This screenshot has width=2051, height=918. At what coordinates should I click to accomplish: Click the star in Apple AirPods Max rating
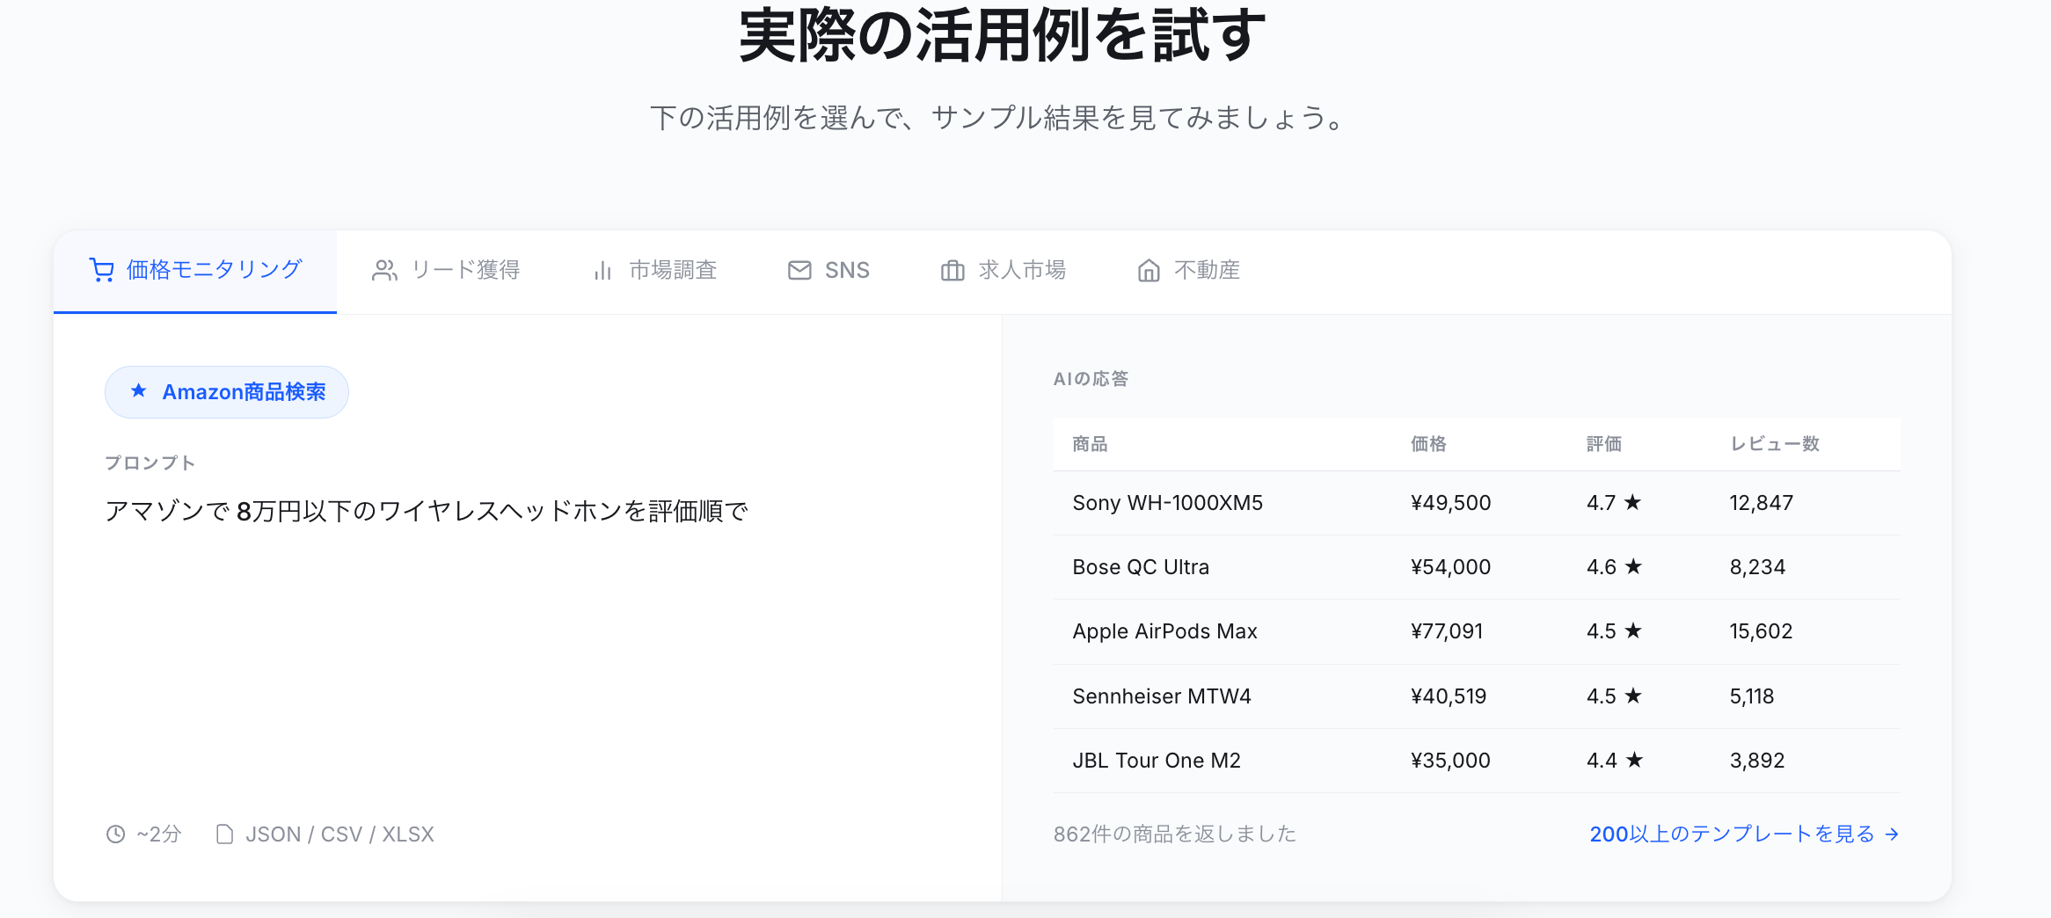[1632, 630]
